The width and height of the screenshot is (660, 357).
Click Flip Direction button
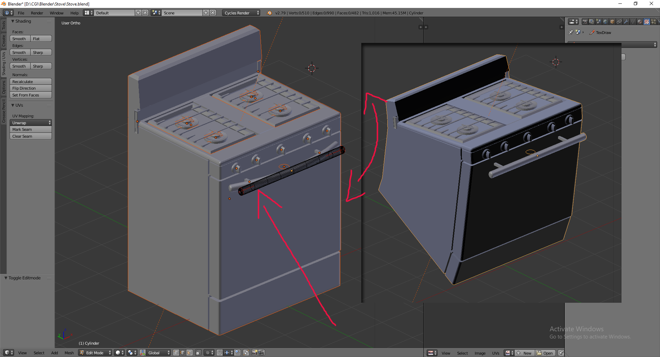point(31,88)
